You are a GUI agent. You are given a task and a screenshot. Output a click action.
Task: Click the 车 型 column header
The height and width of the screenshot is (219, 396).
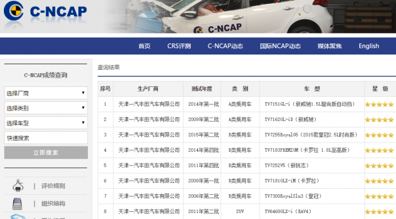tap(312, 89)
